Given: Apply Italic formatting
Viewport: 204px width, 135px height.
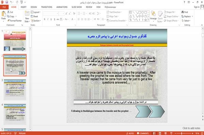Looking at the screenshot, I should pyautogui.click(x=48, y=19).
